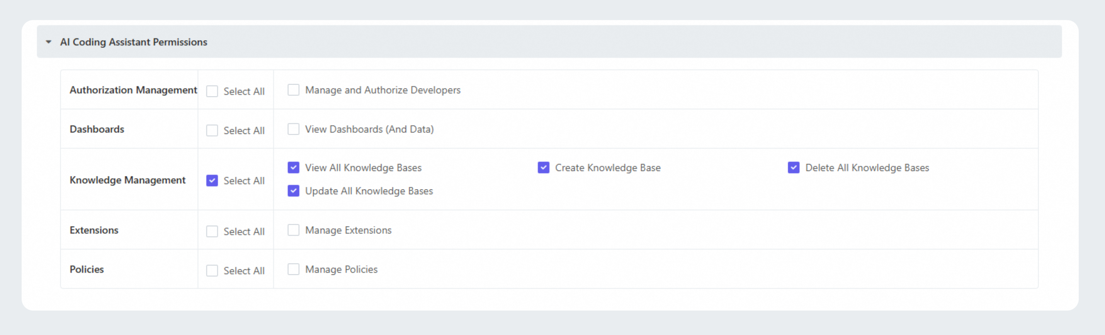Image resolution: width=1105 pixels, height=335 pixels.
Task: Click the Delete All Knowledge Bases label
Action: pyautogui.click(x=867, y=168)
